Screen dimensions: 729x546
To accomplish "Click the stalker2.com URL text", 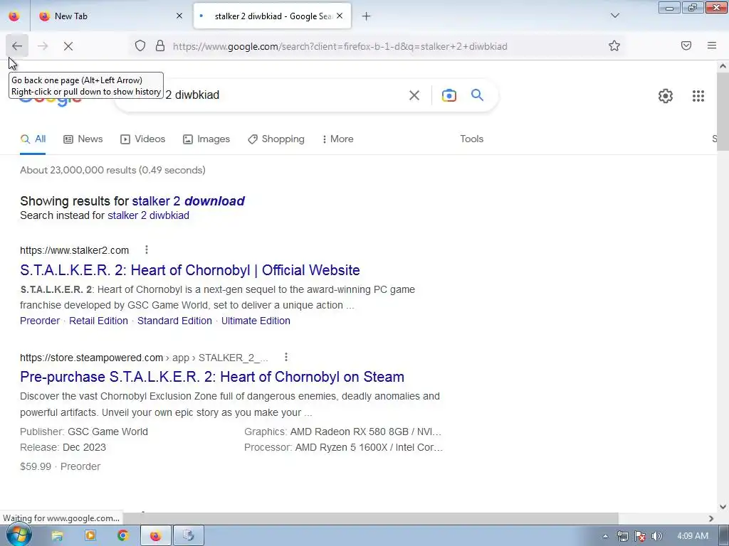I will click(x=74, y=250).
